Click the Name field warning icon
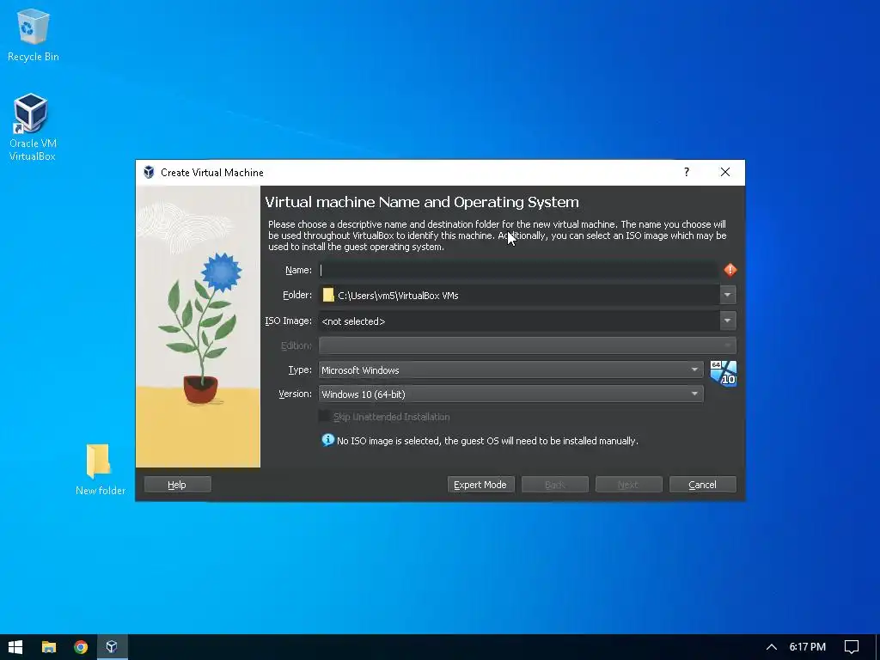This screenshot has width=880, height=660. click(x=730, y=270)
